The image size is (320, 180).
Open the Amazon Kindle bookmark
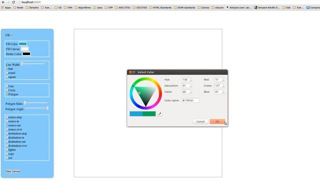pyautogui.click(x=267, y=7)
